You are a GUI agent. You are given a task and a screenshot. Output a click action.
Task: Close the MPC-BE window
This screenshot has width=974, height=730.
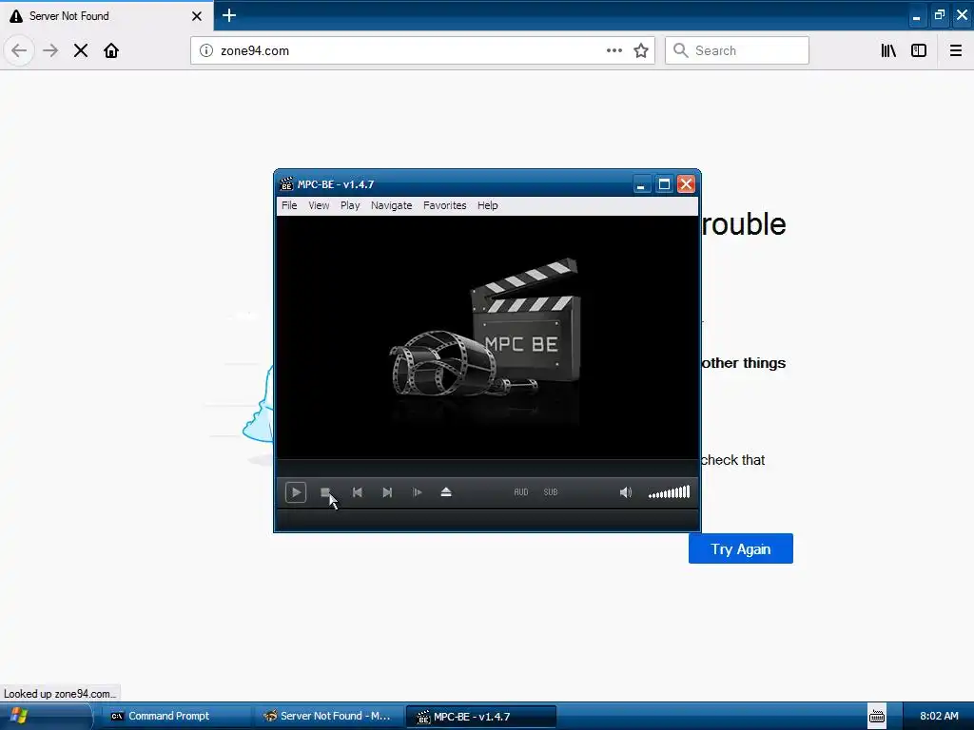click(686, 184)
